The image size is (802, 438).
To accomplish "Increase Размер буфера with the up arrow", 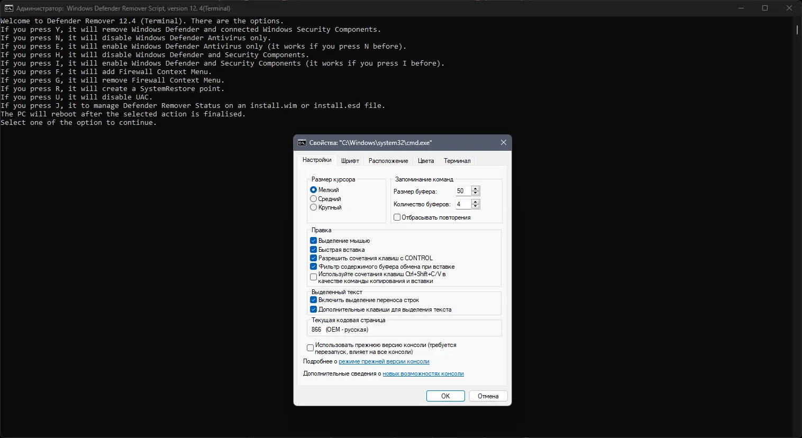I will pyautogui.click(x=476, y=188).
